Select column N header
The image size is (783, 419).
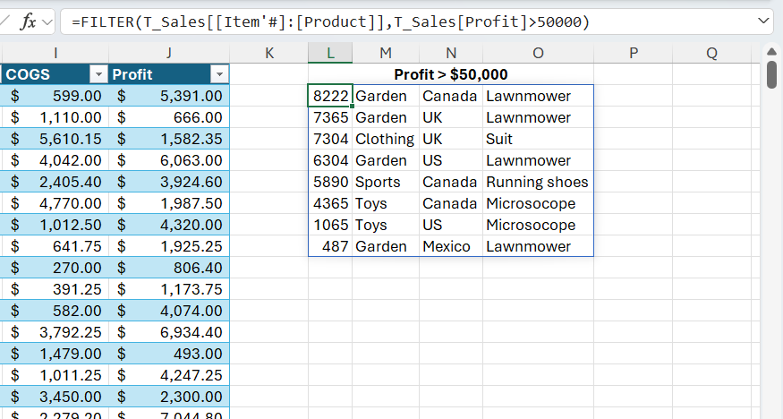pos(451,53)
